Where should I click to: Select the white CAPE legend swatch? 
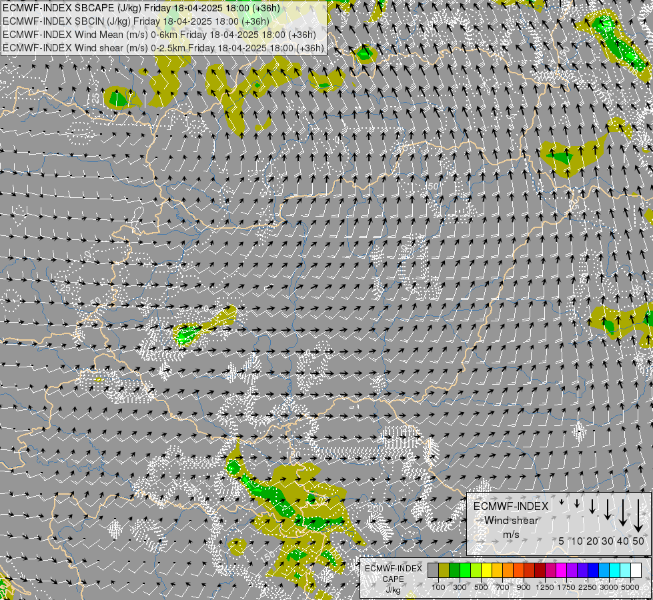[x=636, y=571]
